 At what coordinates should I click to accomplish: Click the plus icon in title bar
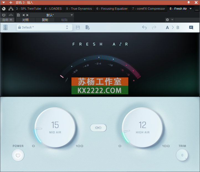click(x=11, y=2)
